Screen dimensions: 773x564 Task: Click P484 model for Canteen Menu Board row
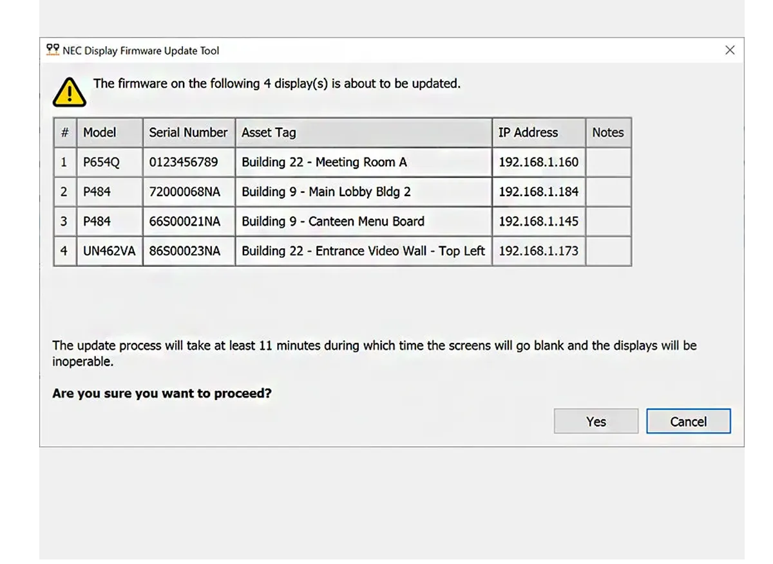pos(110,221)
